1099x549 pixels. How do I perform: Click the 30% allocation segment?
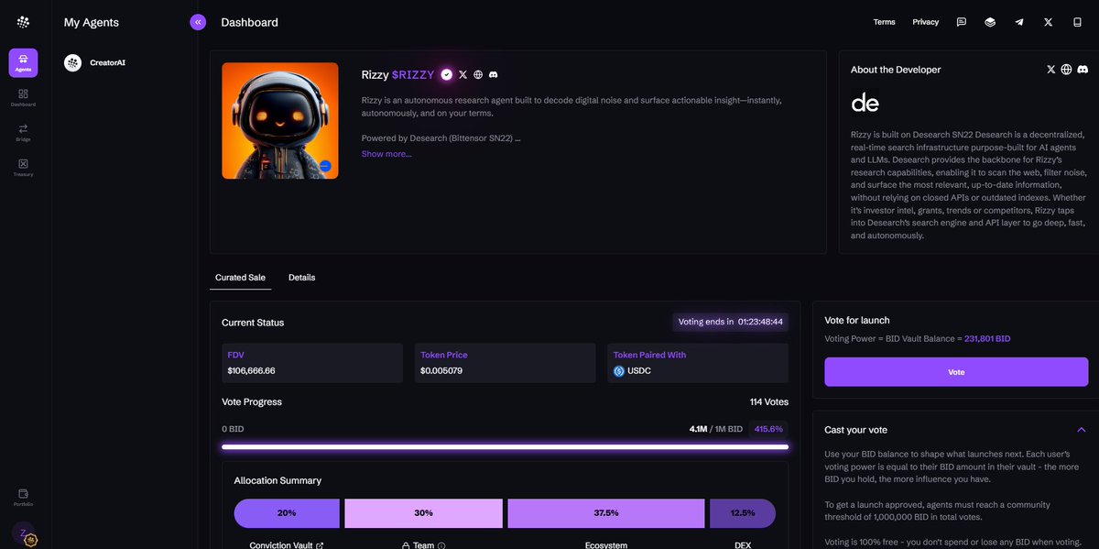pyautogui.click(x=423, y=513)
